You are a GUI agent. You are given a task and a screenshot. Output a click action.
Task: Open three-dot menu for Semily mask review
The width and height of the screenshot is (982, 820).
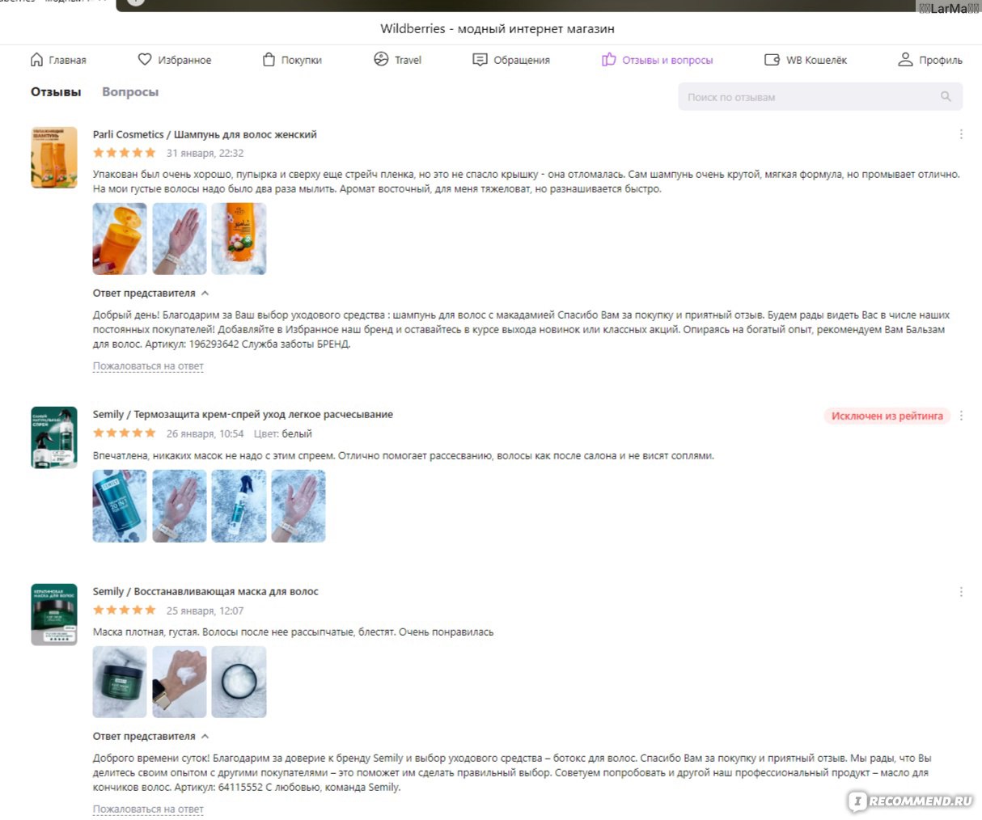click(961, 592)
